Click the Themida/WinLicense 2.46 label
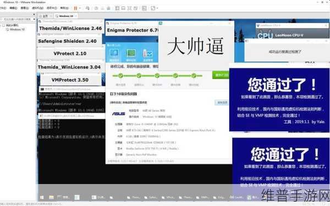330x206 pixels. [x=70, y=28]
